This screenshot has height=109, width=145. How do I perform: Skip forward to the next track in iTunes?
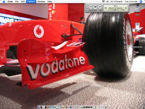click(100, 7)
